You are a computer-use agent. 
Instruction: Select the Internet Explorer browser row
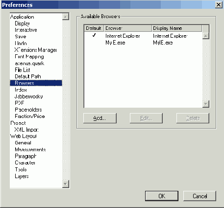pyautogui.click(x=143, y=36)
